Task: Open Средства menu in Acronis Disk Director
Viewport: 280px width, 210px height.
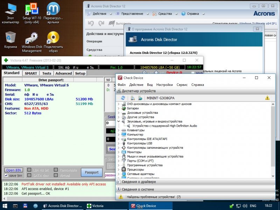Action: click(x=165, y=14)
